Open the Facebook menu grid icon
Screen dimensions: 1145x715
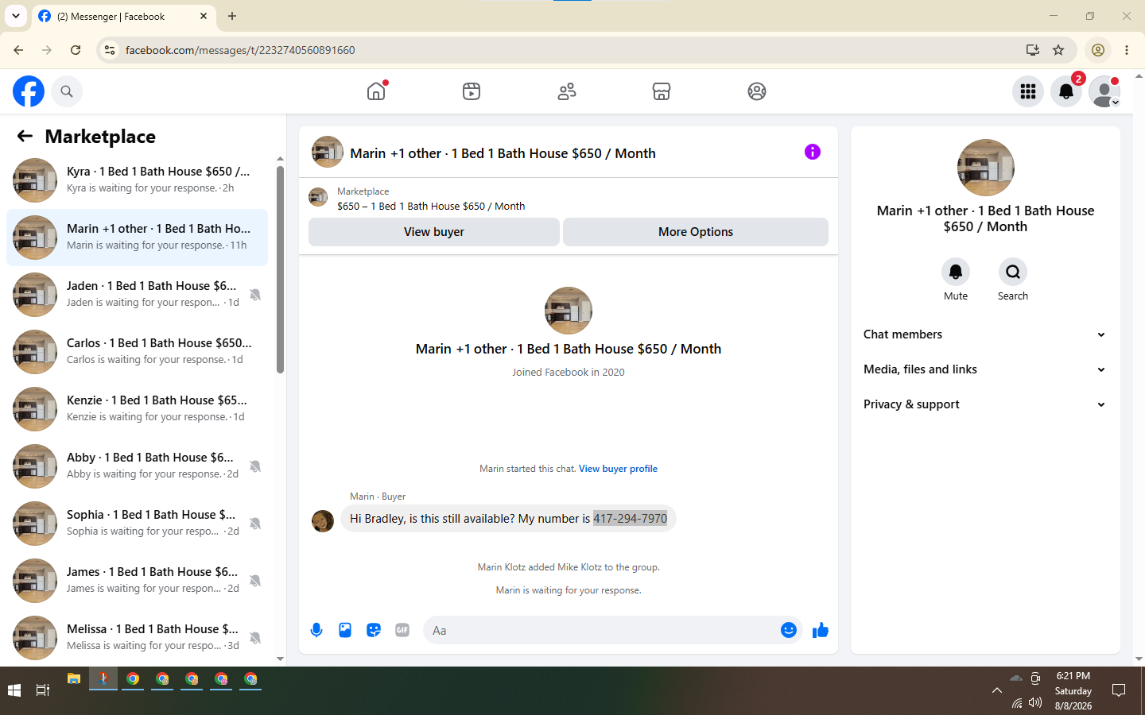coord(1028,91)
